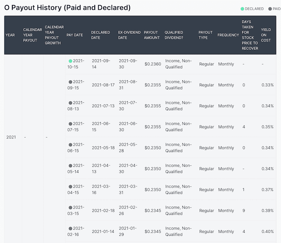Click paid status dot beside 2021-04-15

point(70,187)
